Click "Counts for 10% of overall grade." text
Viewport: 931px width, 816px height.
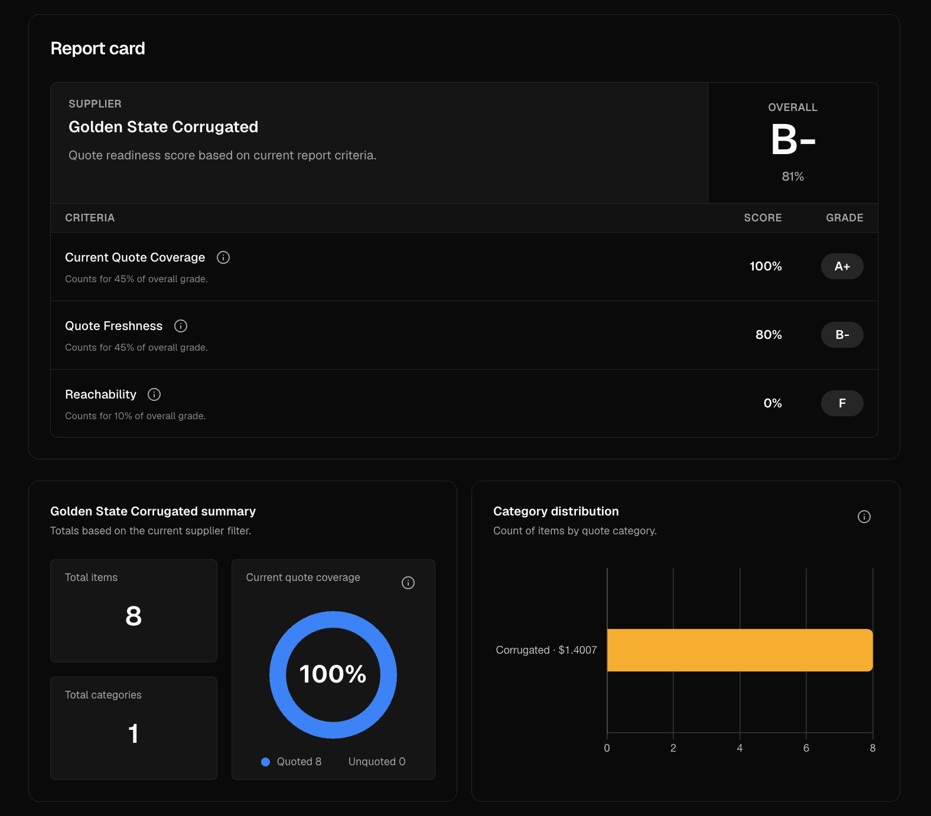tap(135, 416)
